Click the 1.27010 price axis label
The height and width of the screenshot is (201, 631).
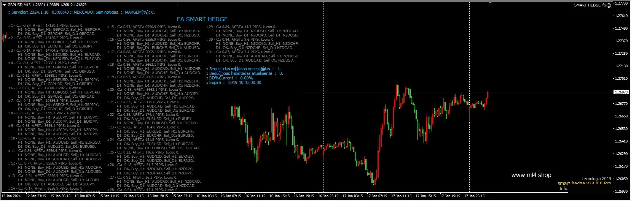click(x=621, y=79)
